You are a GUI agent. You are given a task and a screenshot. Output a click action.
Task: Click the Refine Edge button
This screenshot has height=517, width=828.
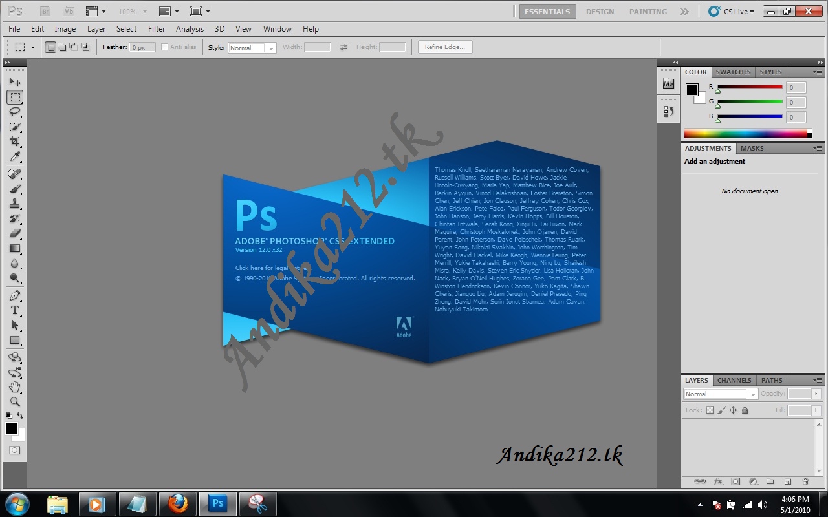[x=445, y=47]
